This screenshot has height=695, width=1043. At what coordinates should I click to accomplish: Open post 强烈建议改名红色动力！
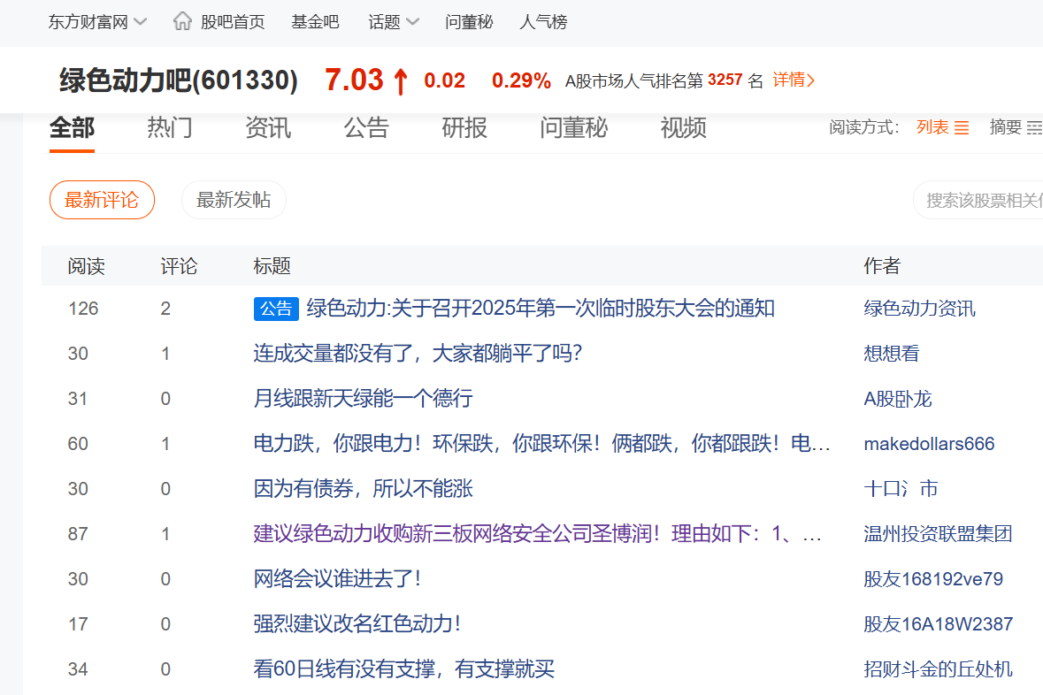(x=358, y=624)
